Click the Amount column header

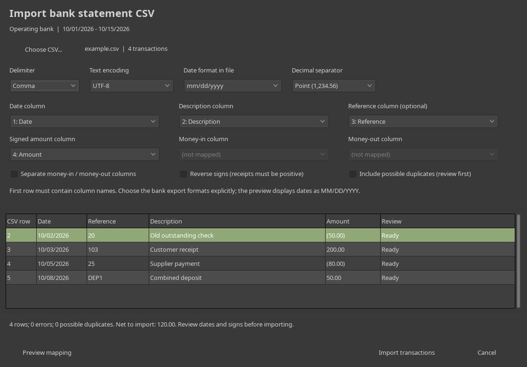(x=352, y=221)
